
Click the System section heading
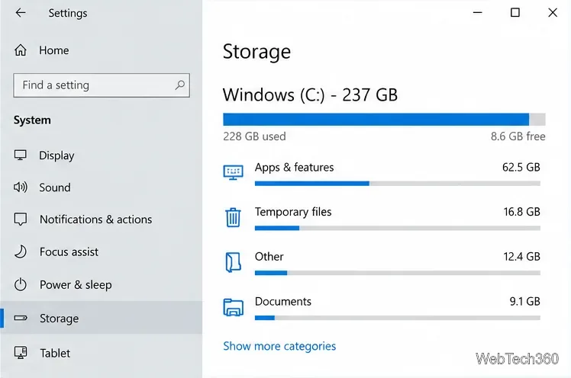pos(32,120)
